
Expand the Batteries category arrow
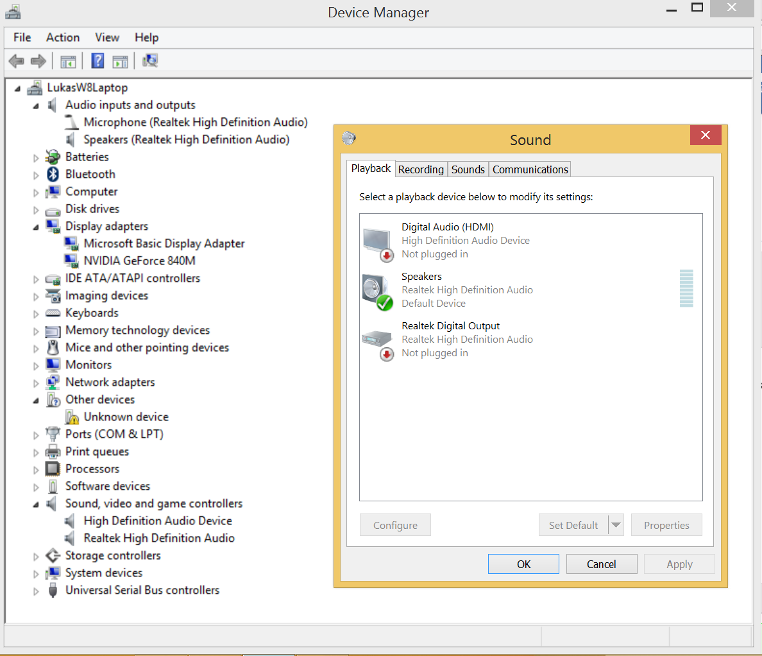click(35, 157)
